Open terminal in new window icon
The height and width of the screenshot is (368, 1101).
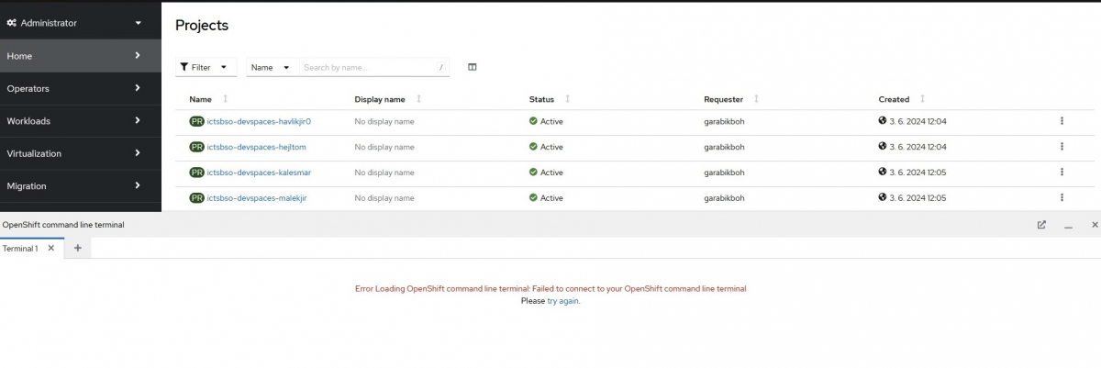click(x=1041, y=225)
